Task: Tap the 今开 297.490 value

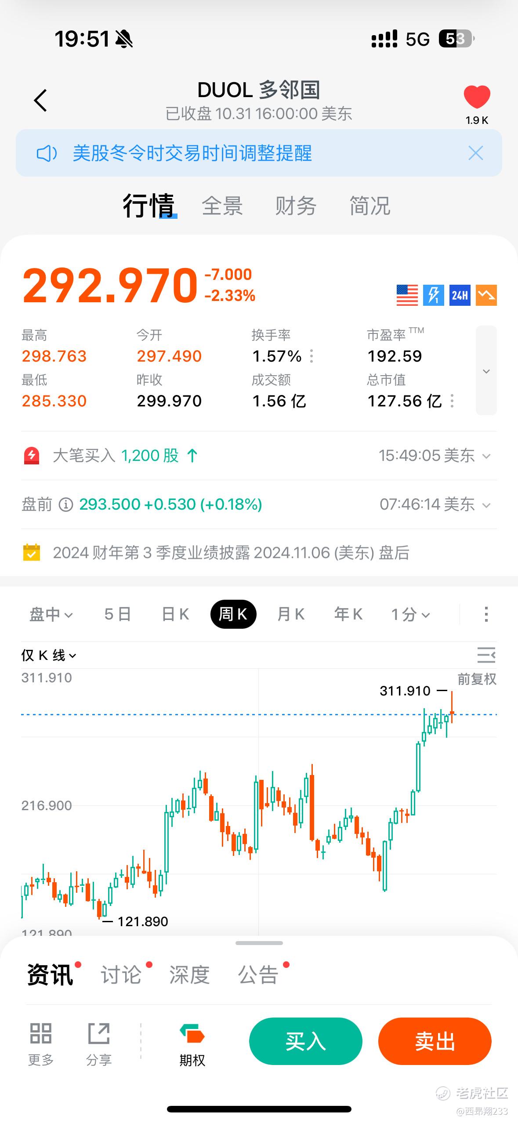Action: [x=169, y=356]
